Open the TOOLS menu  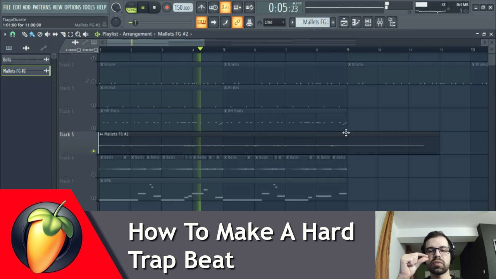tap(89, 7)
